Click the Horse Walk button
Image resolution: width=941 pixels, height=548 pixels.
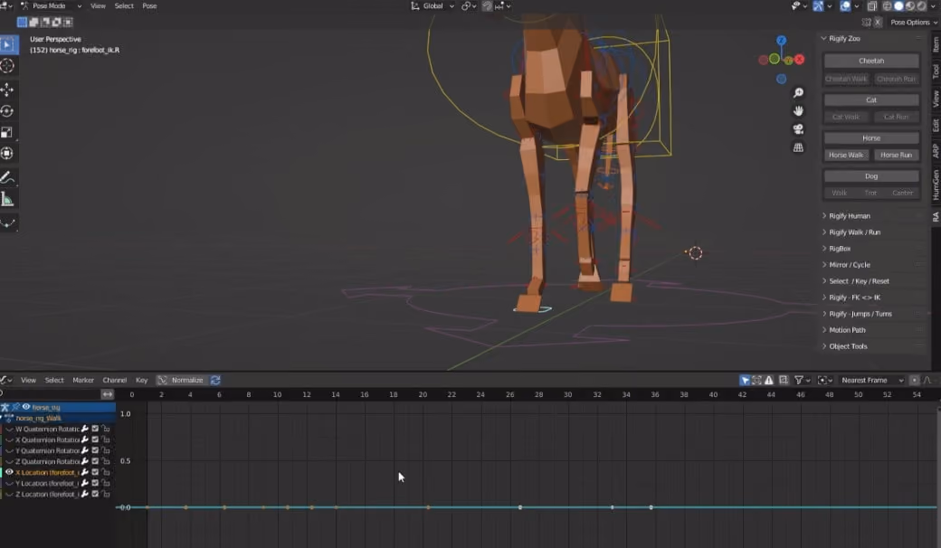(x=846, y=155)
